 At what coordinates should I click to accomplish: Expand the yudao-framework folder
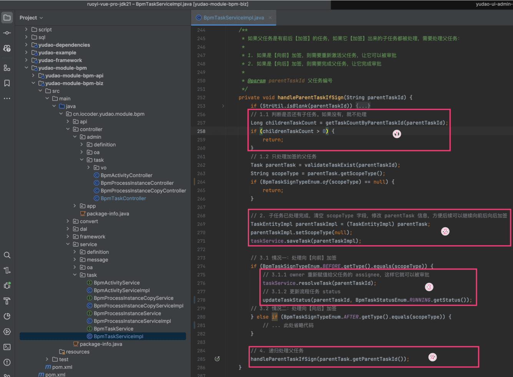(26, 60)
